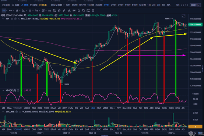Collapse the KDJ indicator panel chevron

coord(3,90)
